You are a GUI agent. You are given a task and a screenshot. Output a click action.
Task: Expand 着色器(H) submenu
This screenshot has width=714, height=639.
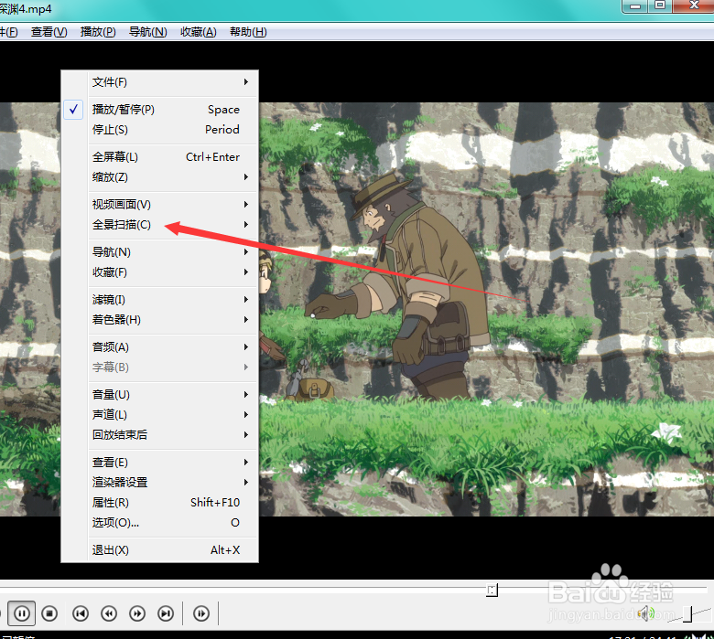[160, 320]
